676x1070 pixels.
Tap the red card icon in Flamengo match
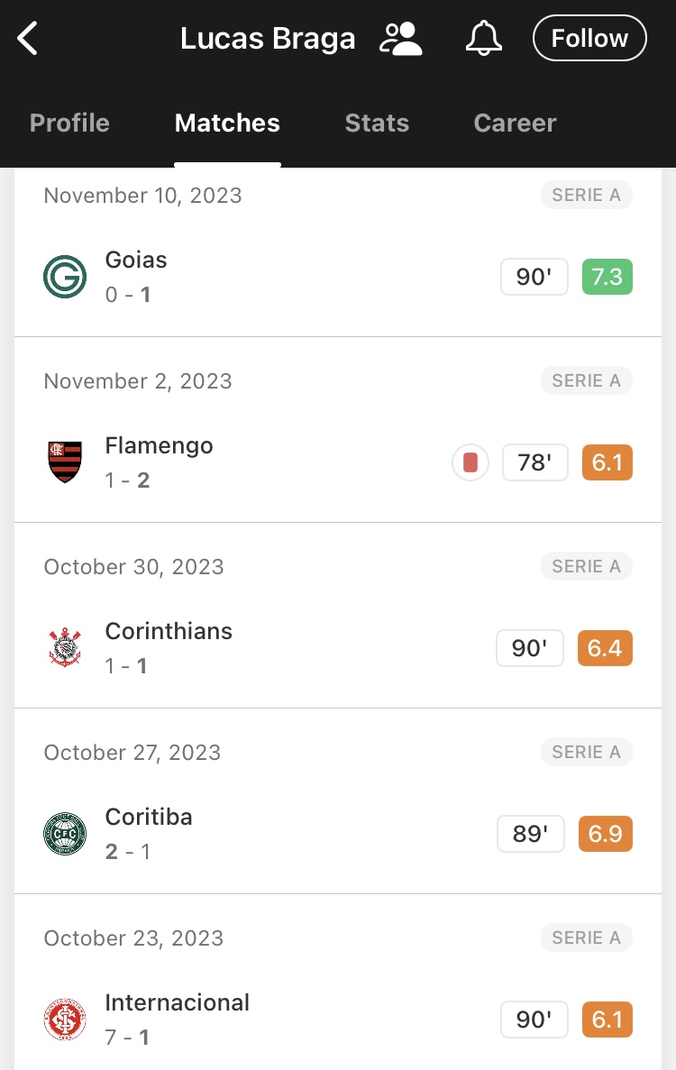(x=470, y=462)
